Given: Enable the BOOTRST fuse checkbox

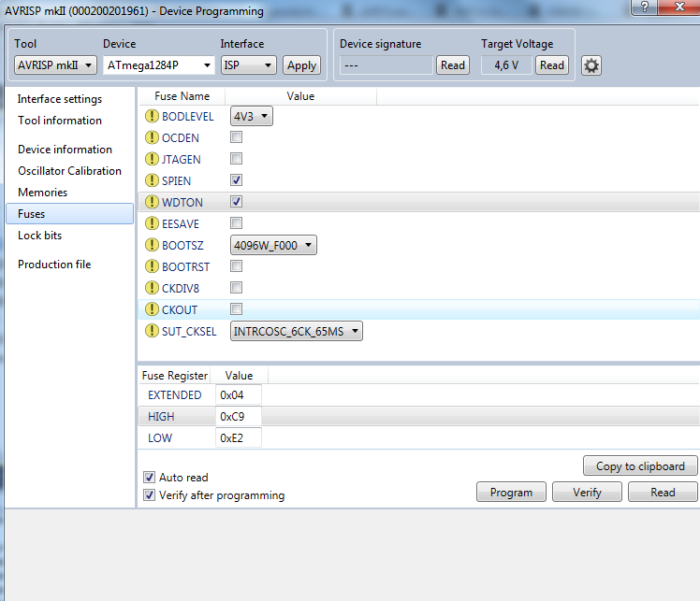Looking at the screenshot, I should (x=236, y=265).
